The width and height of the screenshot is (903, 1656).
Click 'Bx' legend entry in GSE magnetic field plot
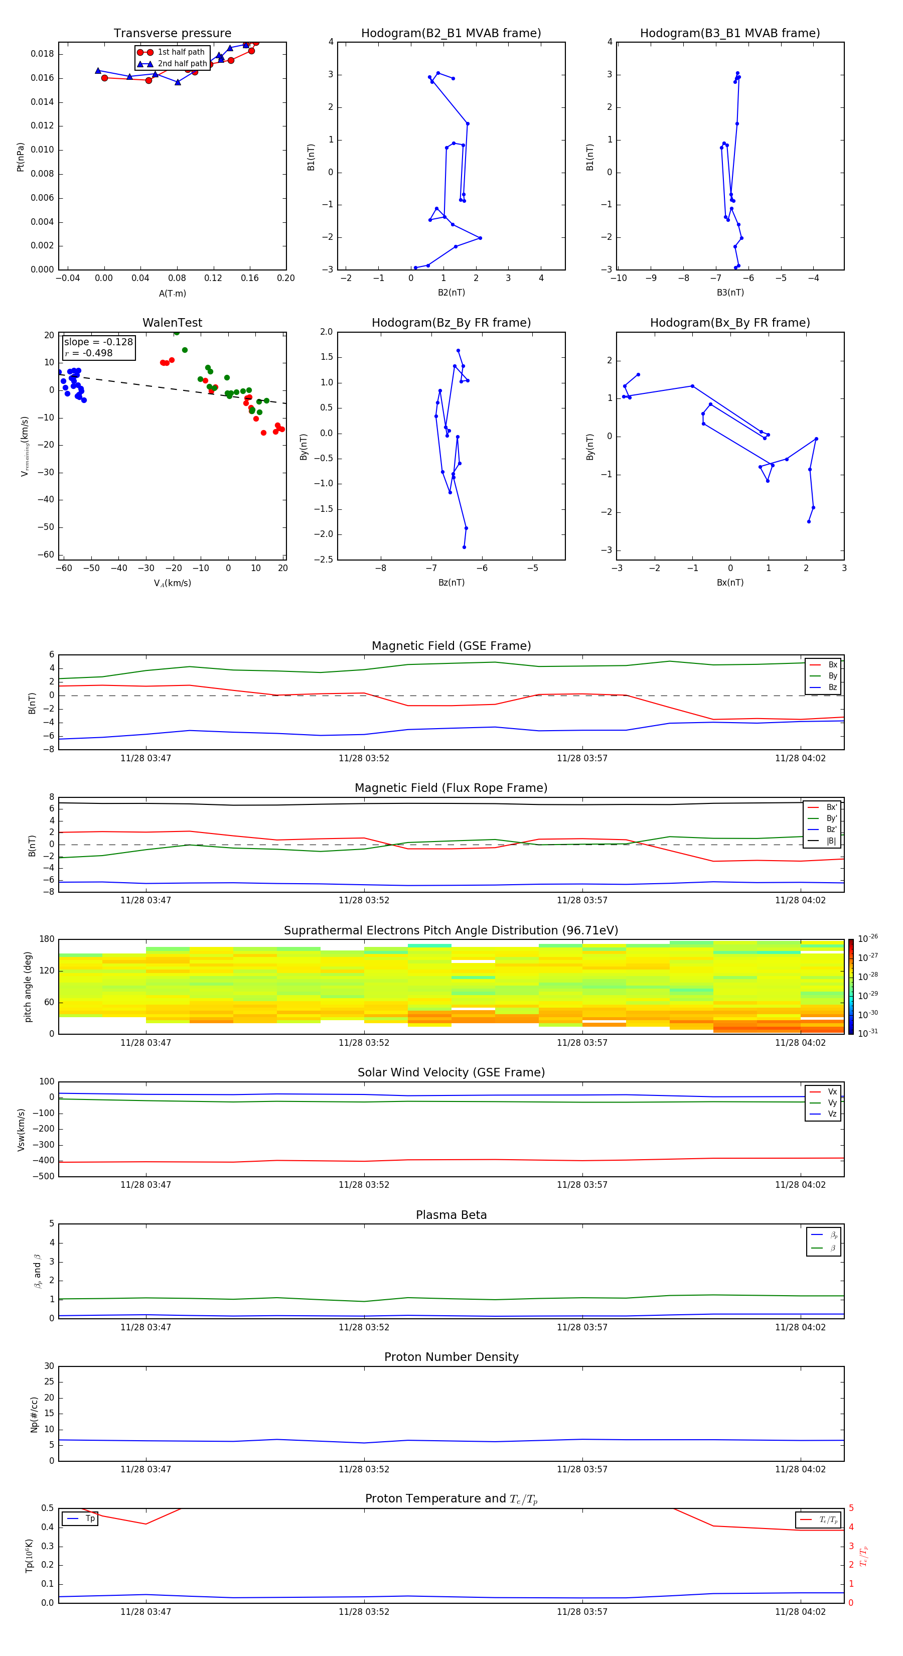pyautogui.click(x=823, y=665)
